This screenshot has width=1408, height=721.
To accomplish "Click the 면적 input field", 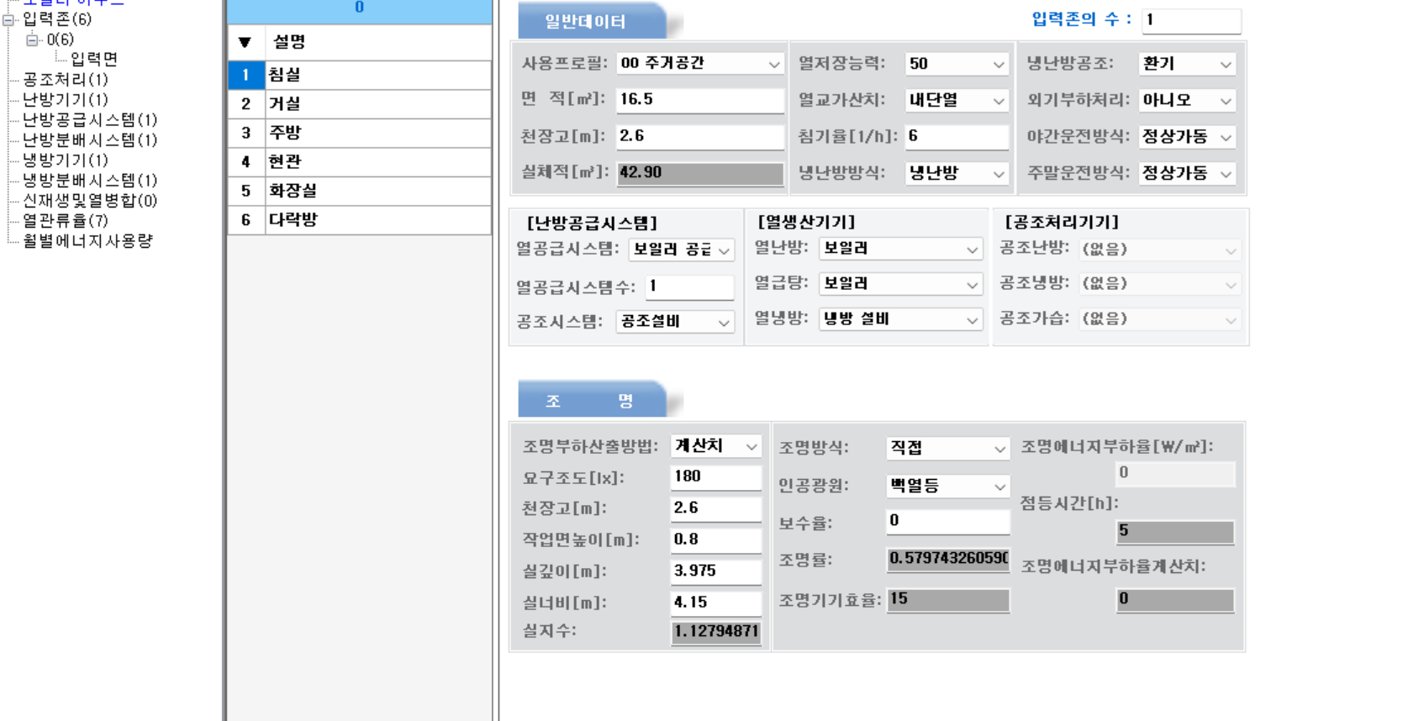I will (699, 99).
